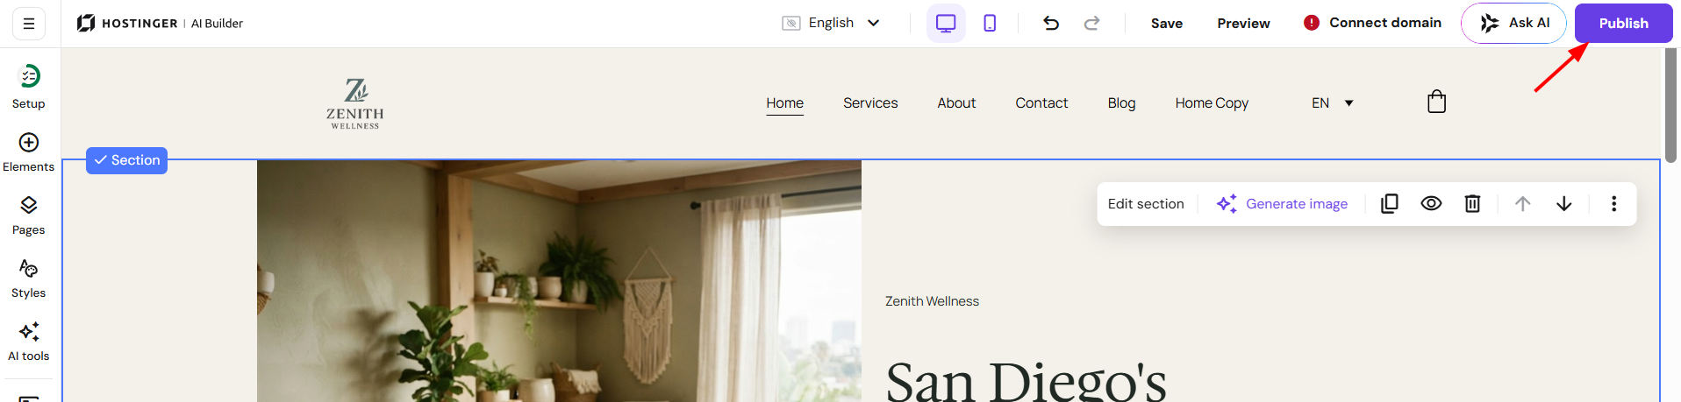The height and width of the screenshot is (402, 1681).
Task: Select Home in site navigation
Action: point(784,103)
